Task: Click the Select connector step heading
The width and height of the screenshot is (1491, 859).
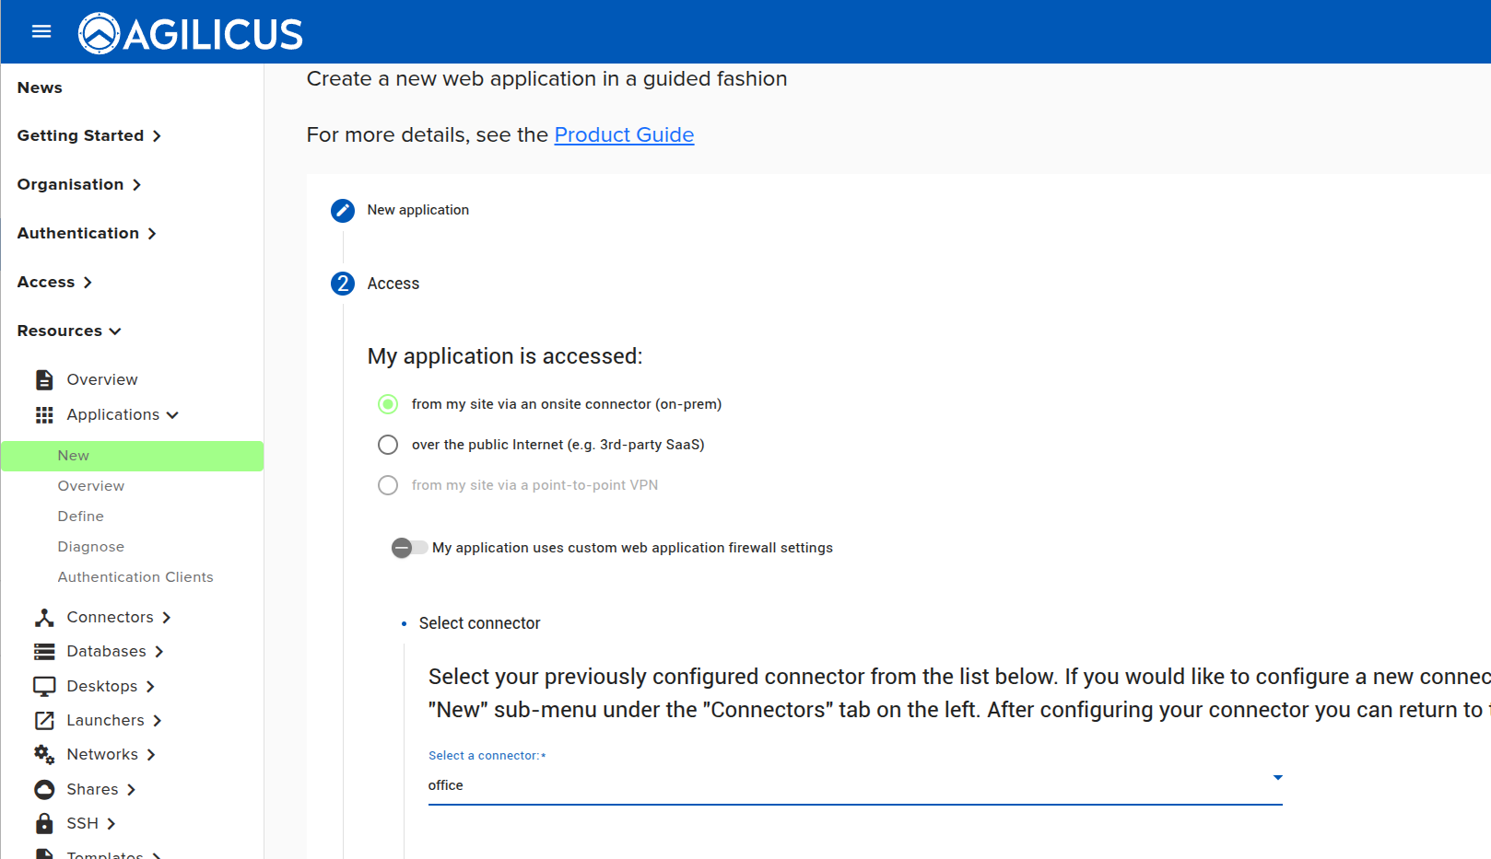Action: pos(480,623)
